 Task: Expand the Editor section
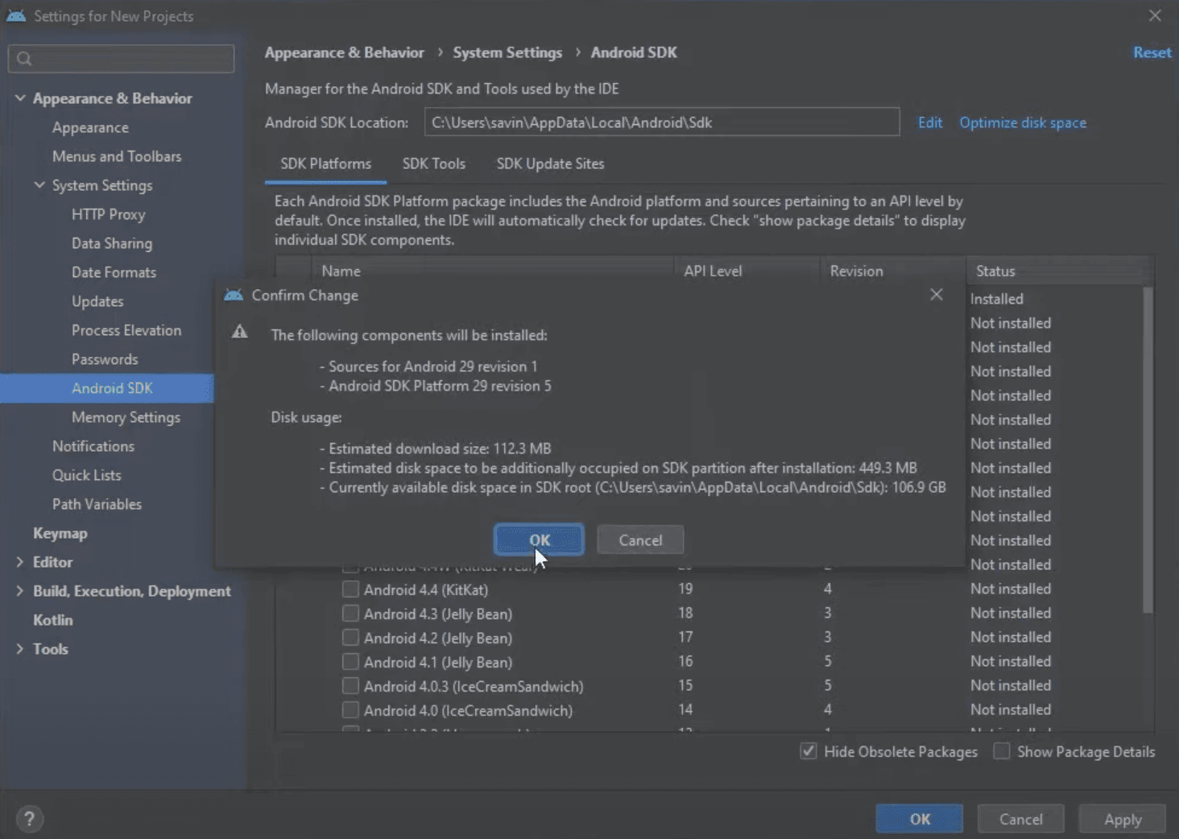tap(20, 561)
